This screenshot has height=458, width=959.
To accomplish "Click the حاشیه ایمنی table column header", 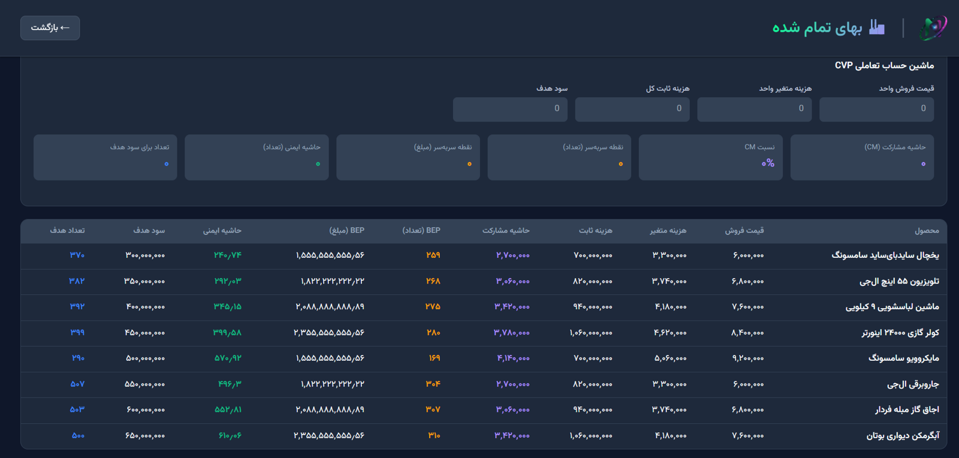I will [222, 231].
